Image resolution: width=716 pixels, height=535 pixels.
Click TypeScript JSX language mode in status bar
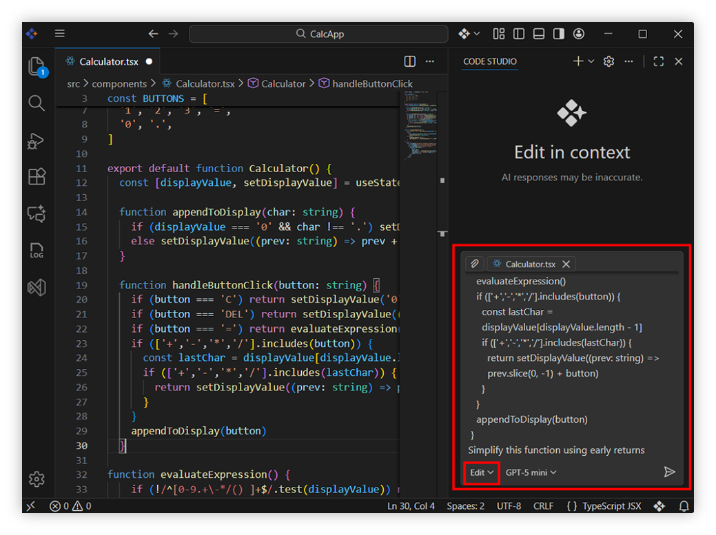coord(604,506)
